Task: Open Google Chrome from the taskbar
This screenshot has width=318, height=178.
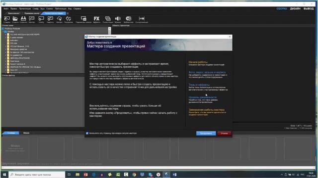Action: [134, 175]
